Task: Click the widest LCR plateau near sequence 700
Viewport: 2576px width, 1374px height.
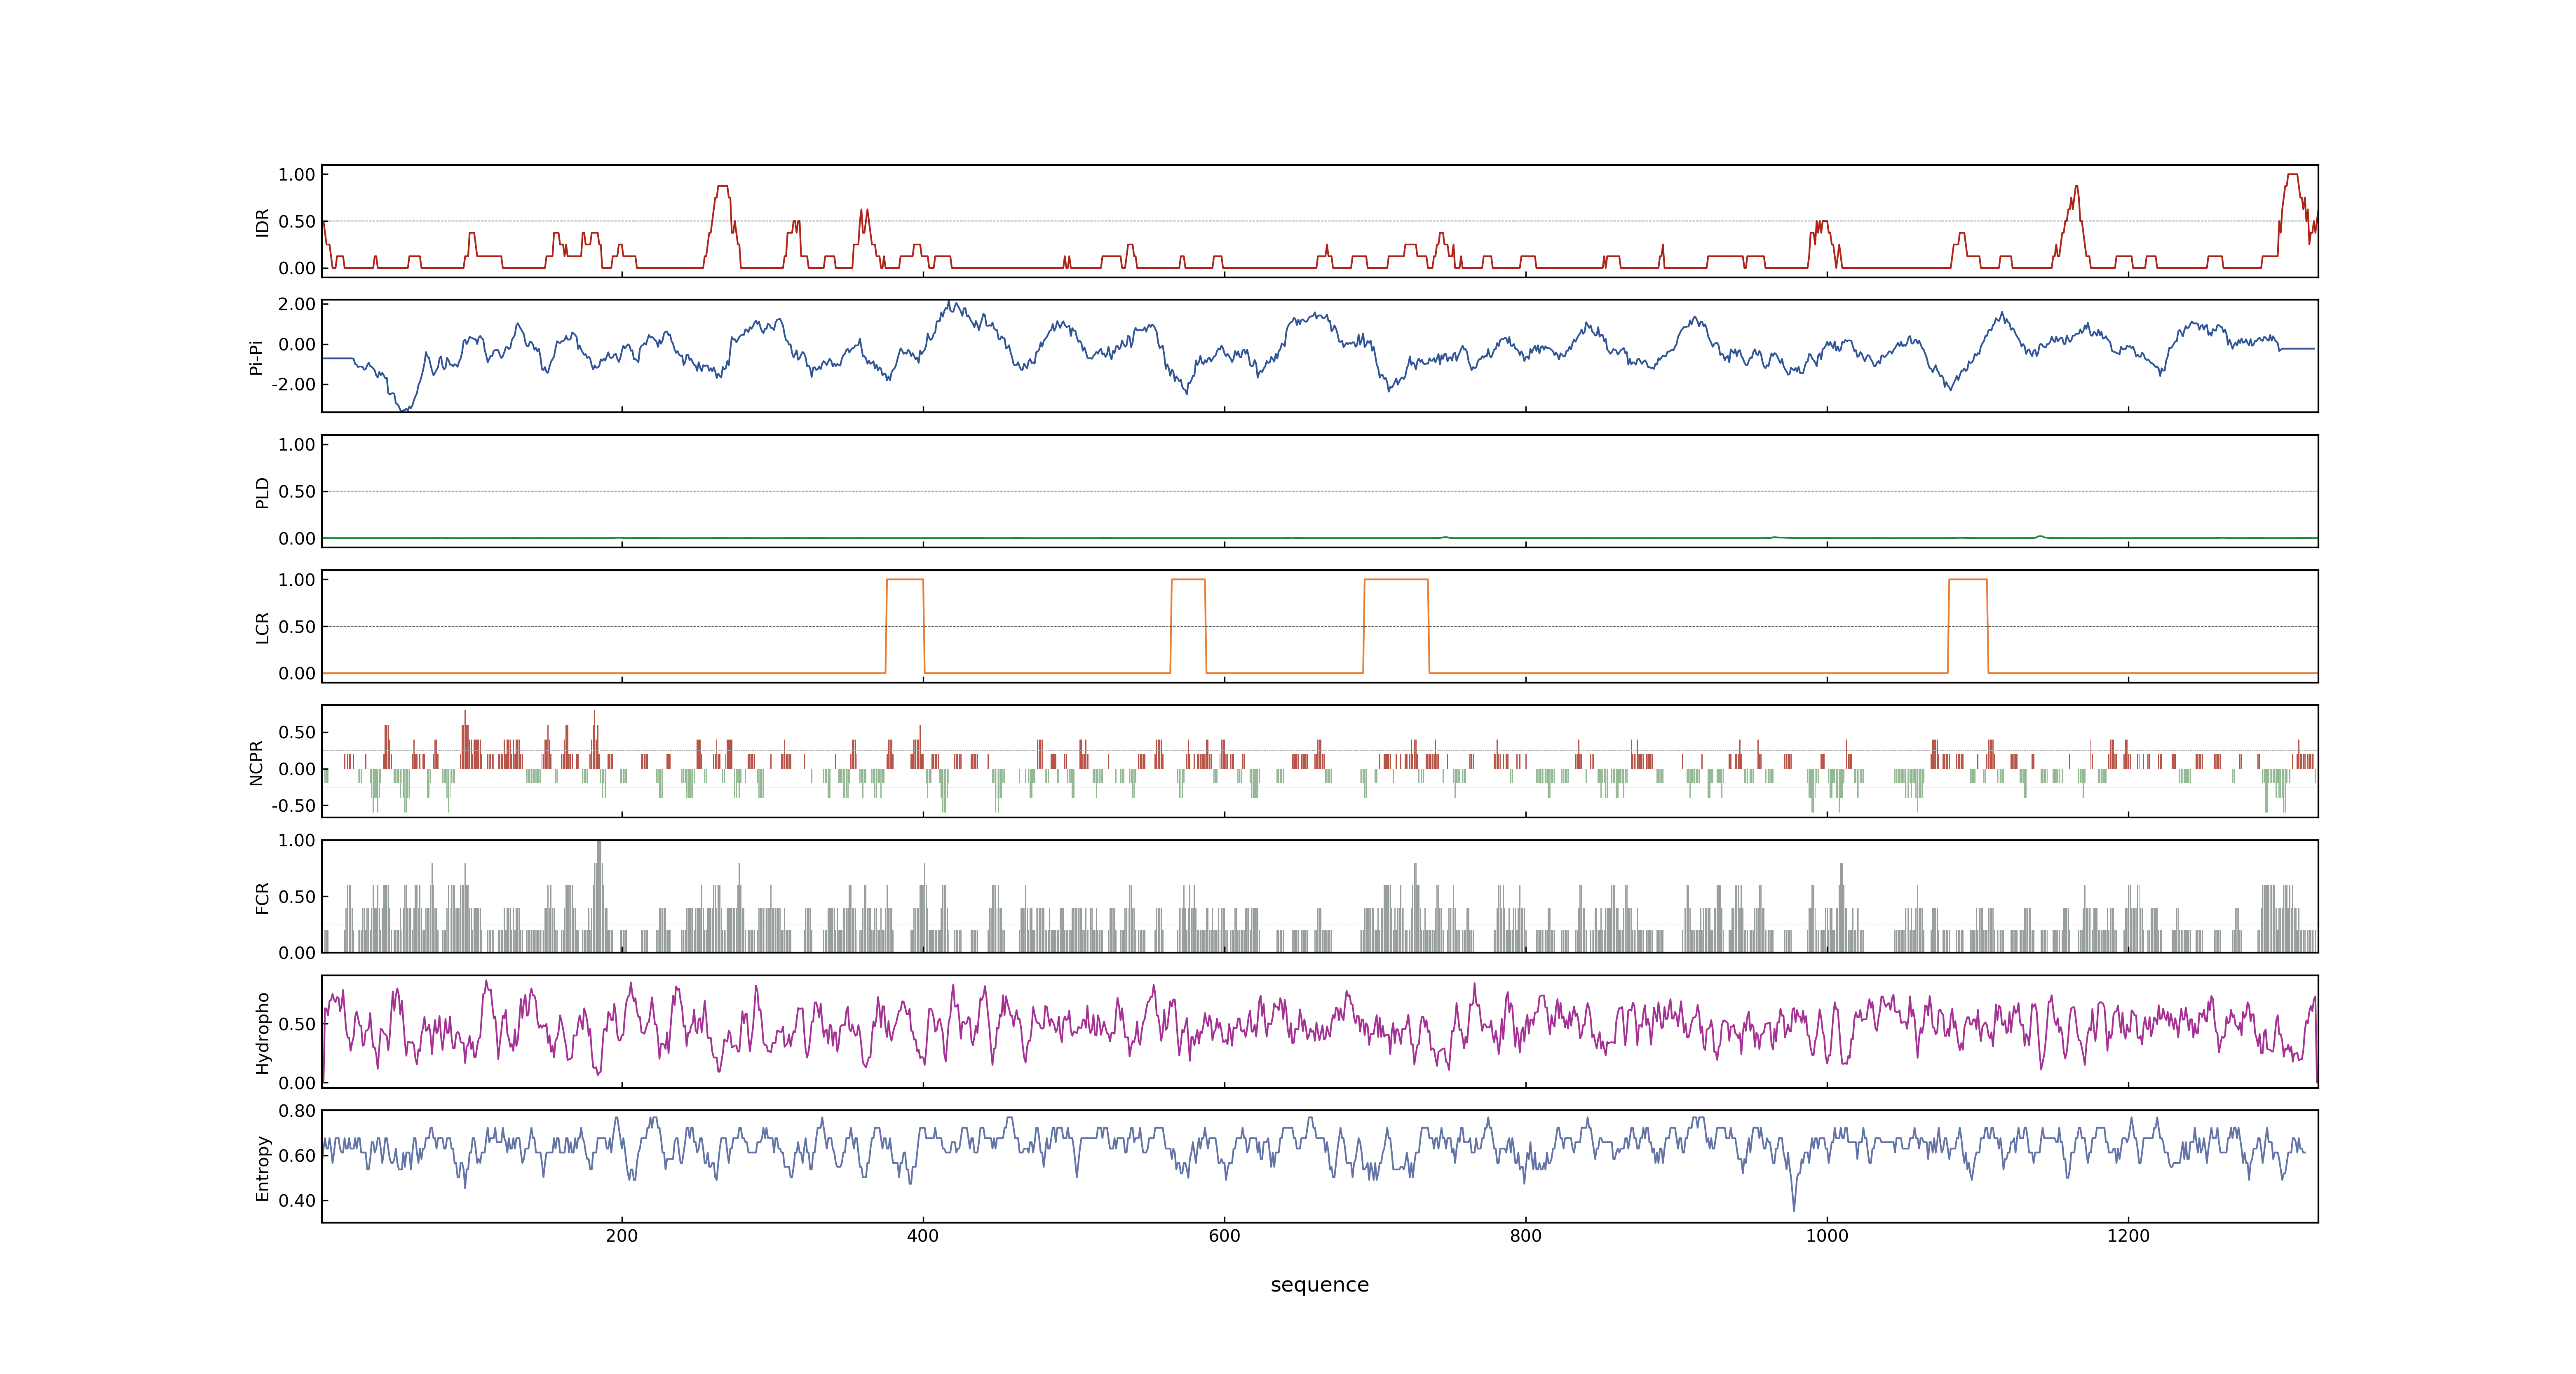Action: (x=1396, y=580)
